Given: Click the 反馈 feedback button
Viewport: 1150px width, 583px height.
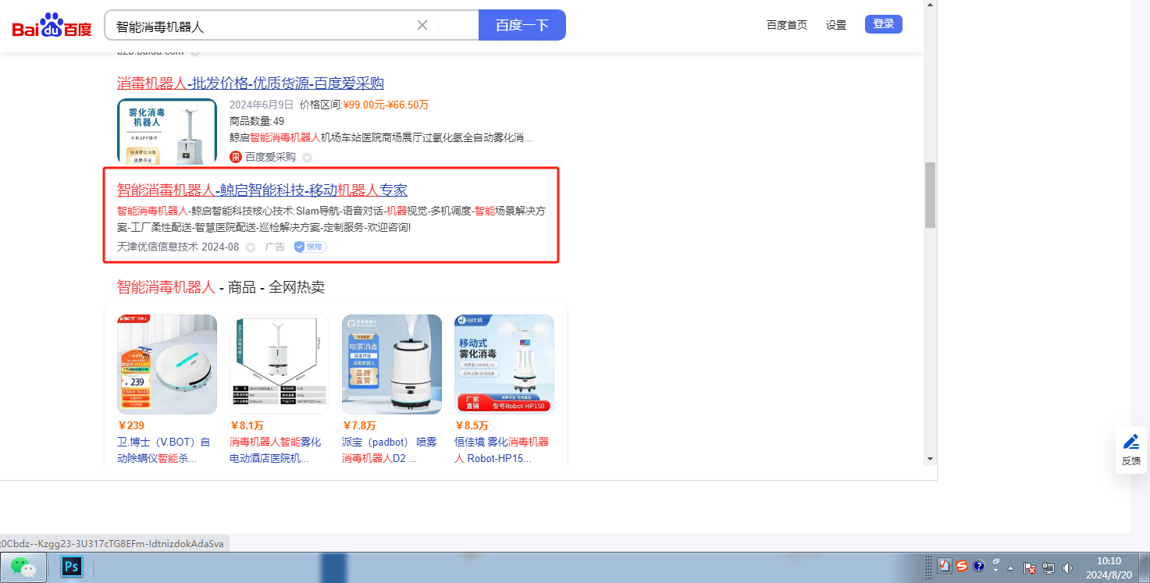Looking at the screenshot, I should 1131,450.
